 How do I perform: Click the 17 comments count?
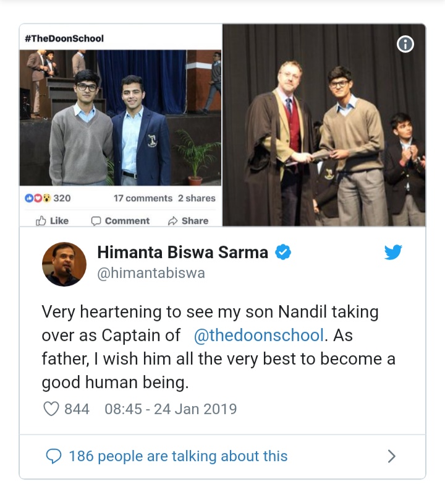point(143,198)
